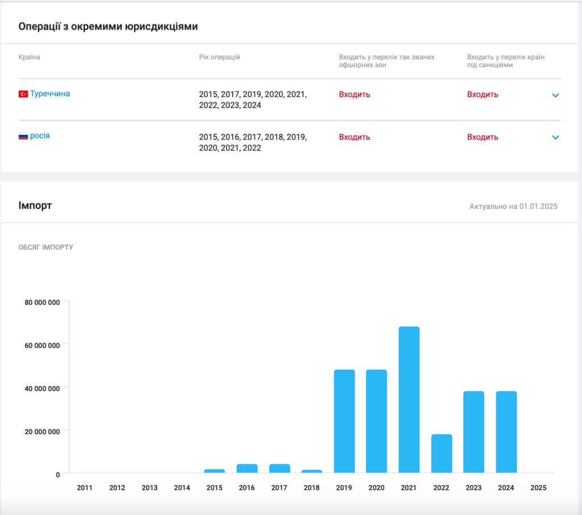
Task: Click the tiny 2018 import bar
Action: (311, 471)
